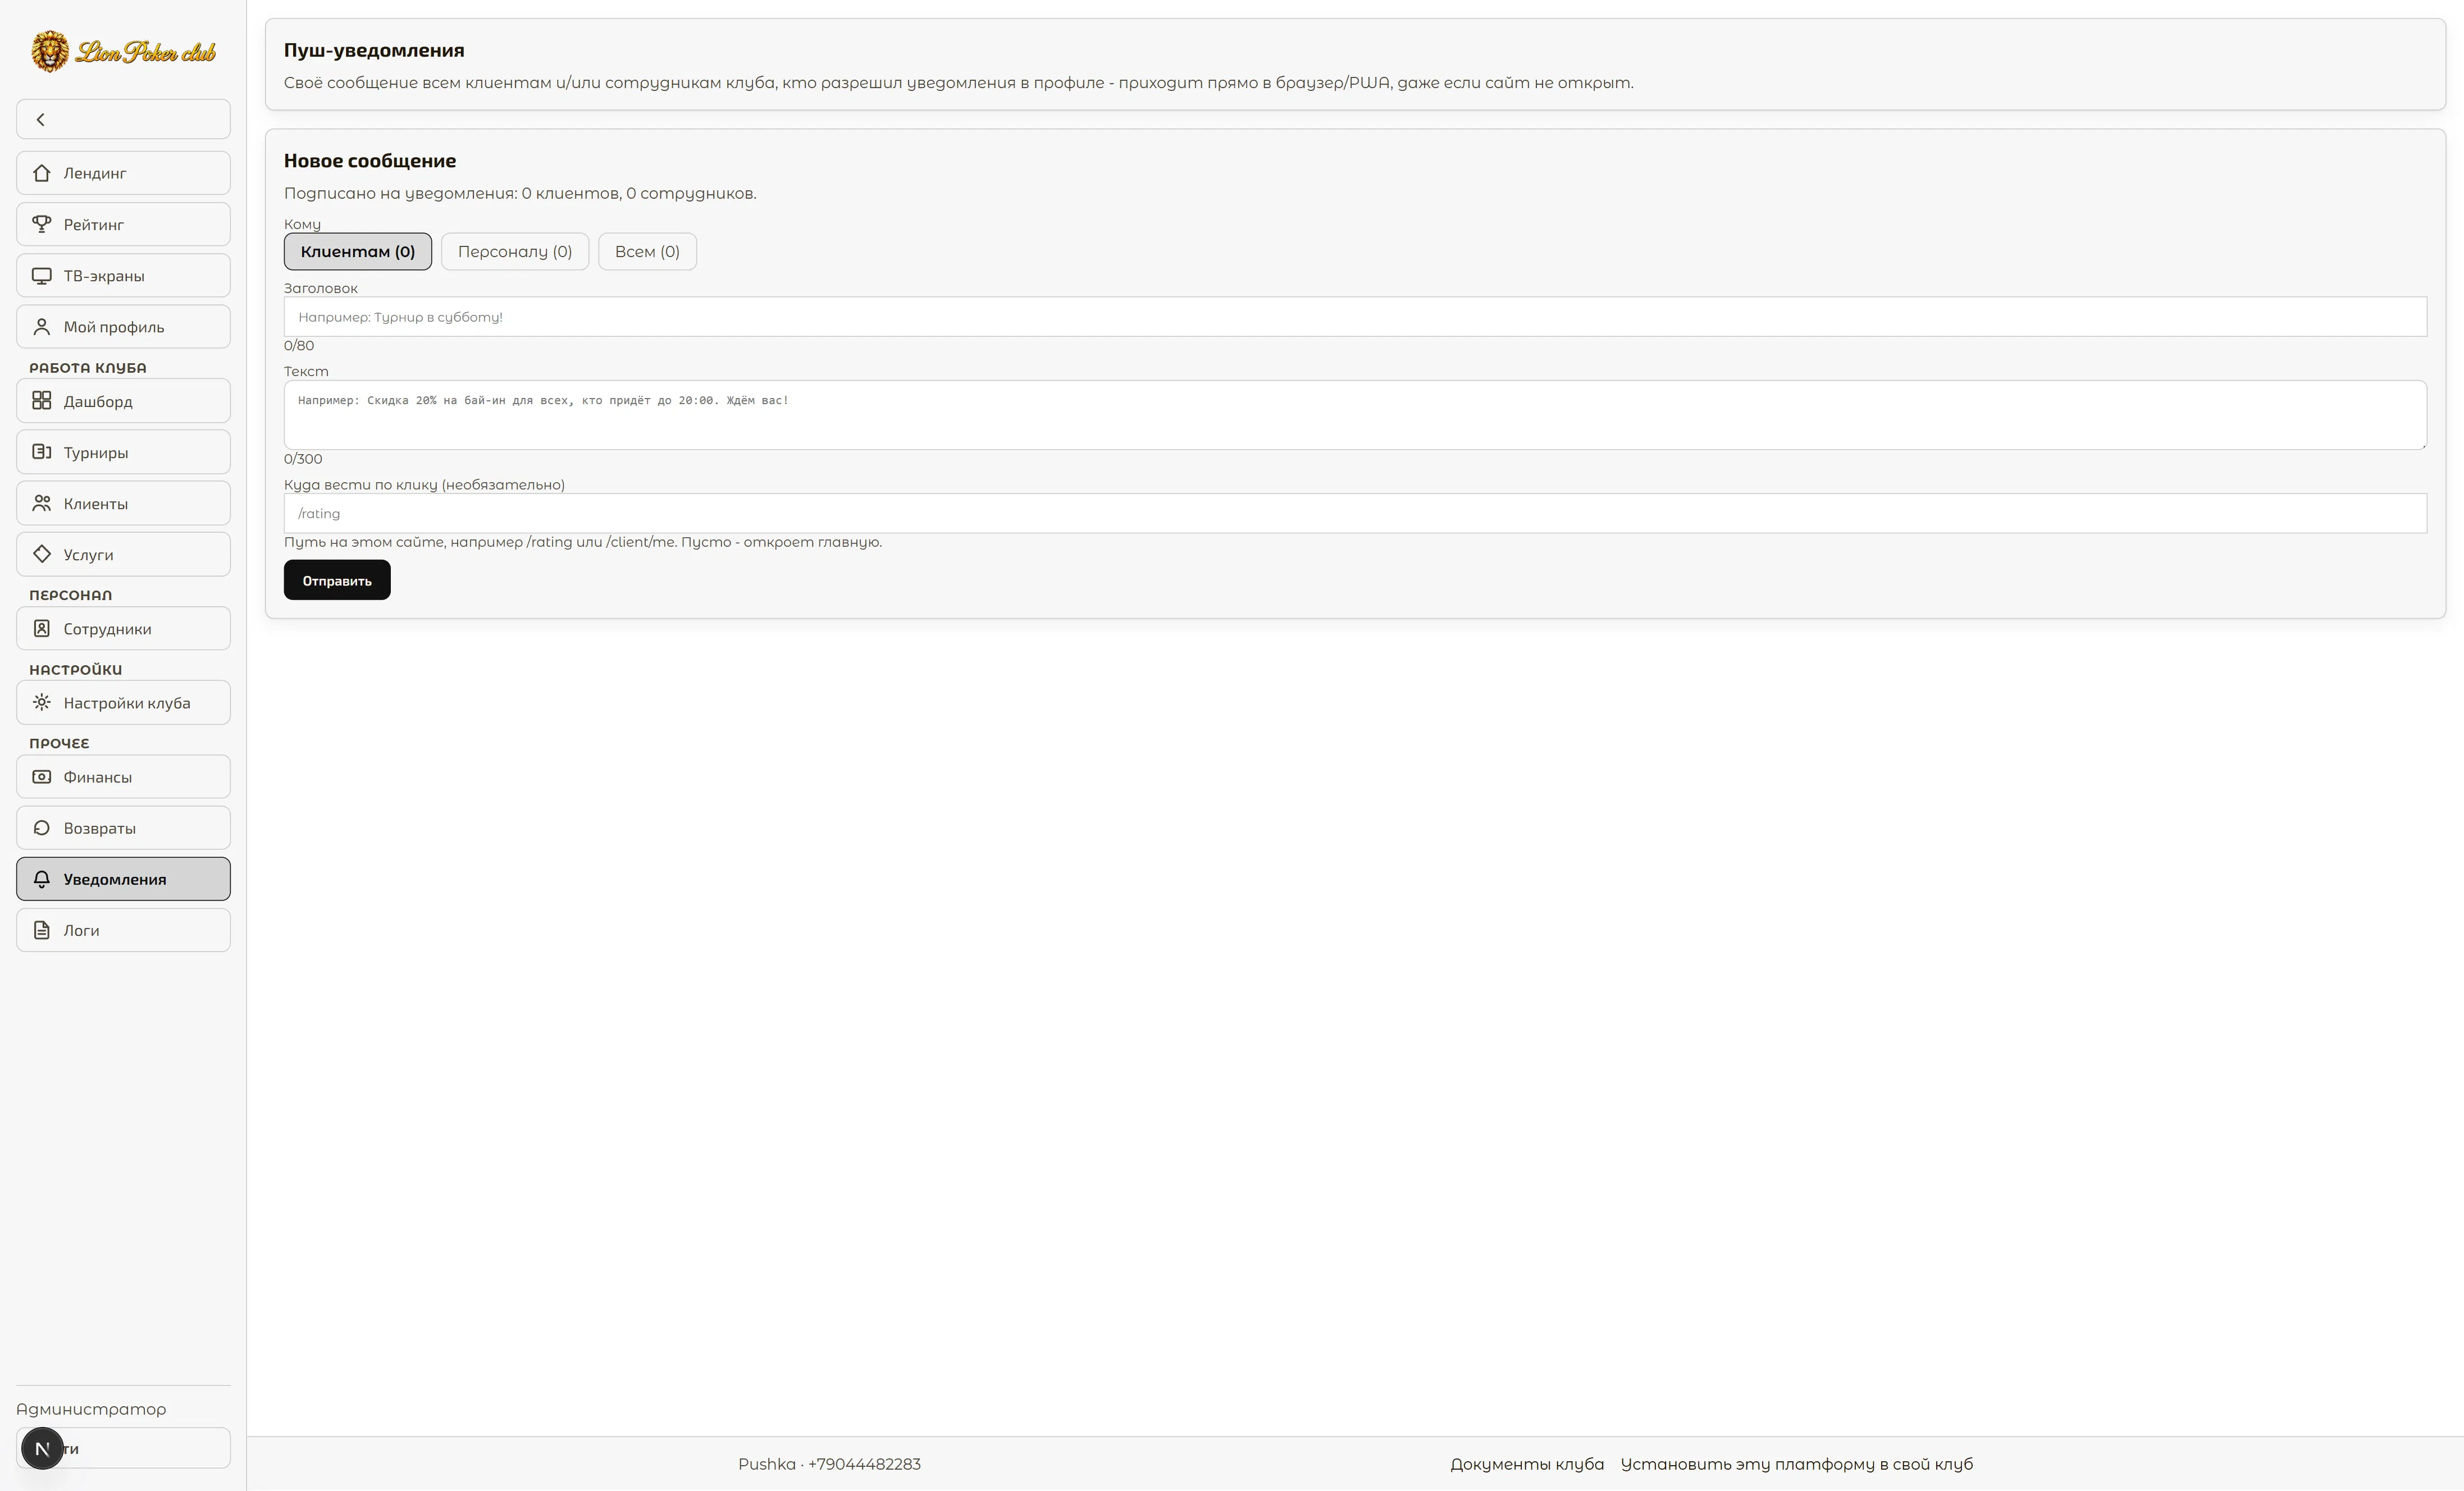Open the Логи page
Screen dimensions: 2464x1491
click(123, 930)
